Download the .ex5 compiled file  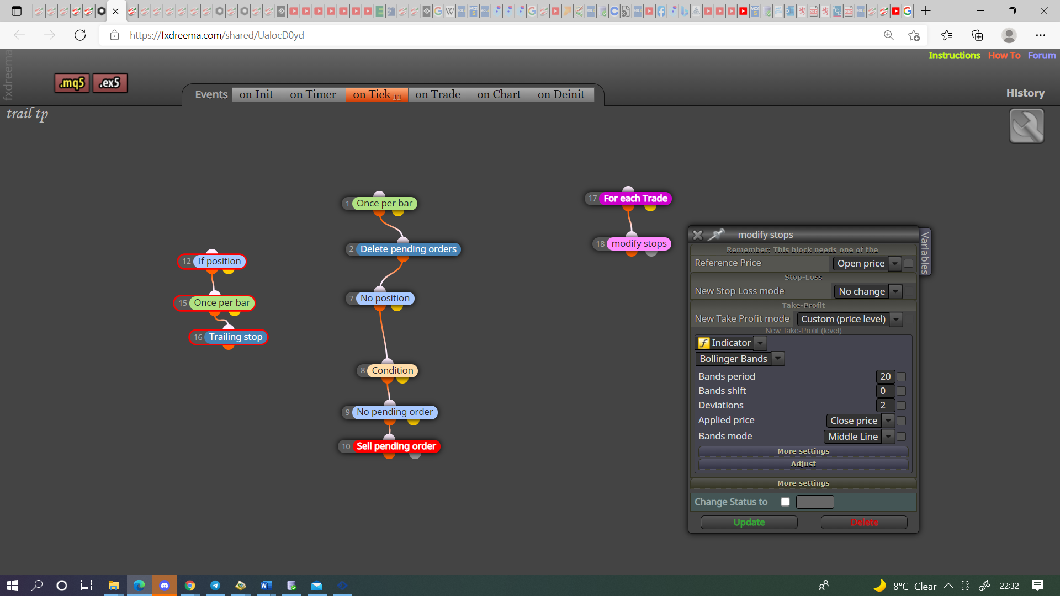point(110,83)
